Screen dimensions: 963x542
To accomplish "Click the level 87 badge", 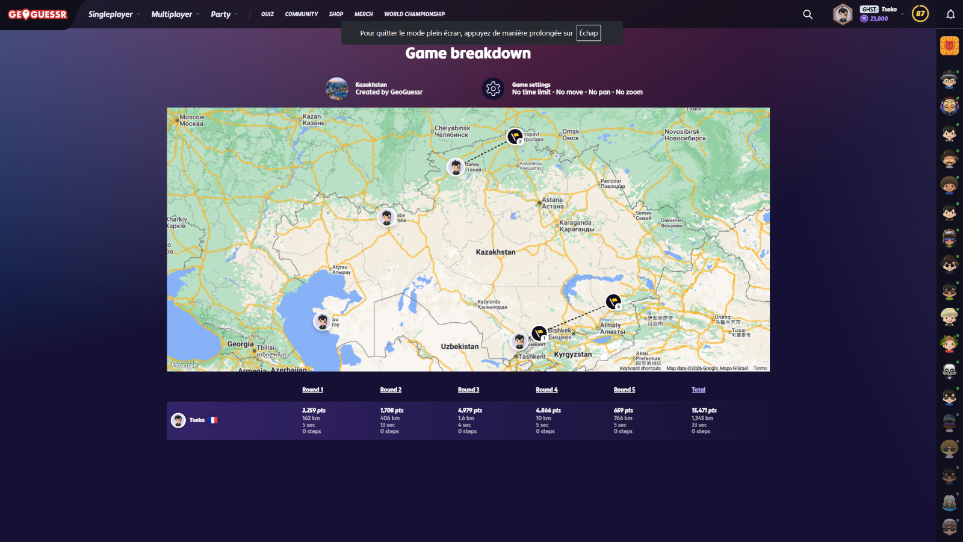I will pos(920,14).
